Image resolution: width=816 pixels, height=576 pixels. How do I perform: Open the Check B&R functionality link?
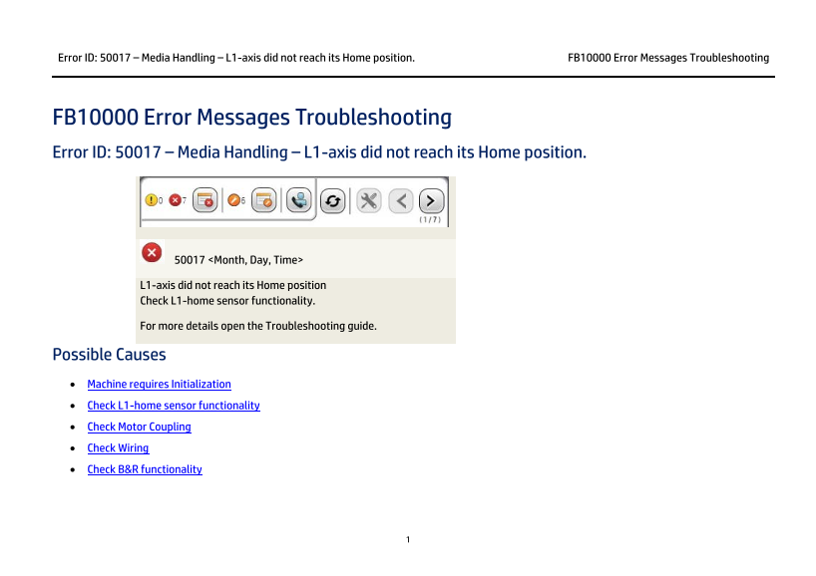[x=145, y=469]
